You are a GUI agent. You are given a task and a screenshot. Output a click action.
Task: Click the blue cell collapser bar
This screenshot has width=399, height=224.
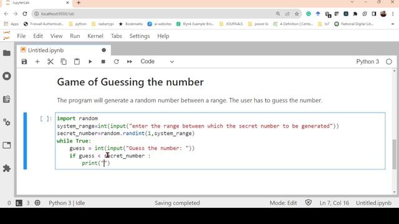click(25, 141)
